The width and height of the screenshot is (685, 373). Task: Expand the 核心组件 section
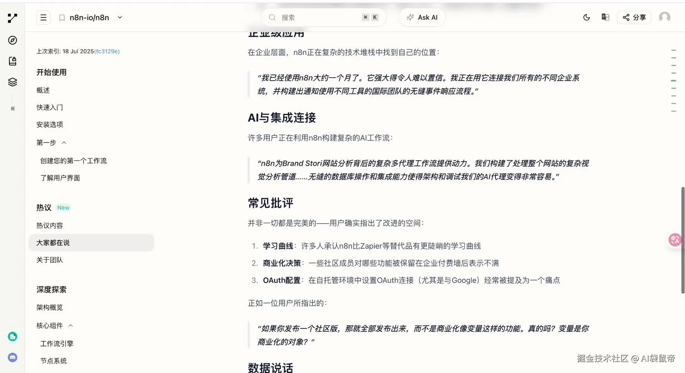71,325
